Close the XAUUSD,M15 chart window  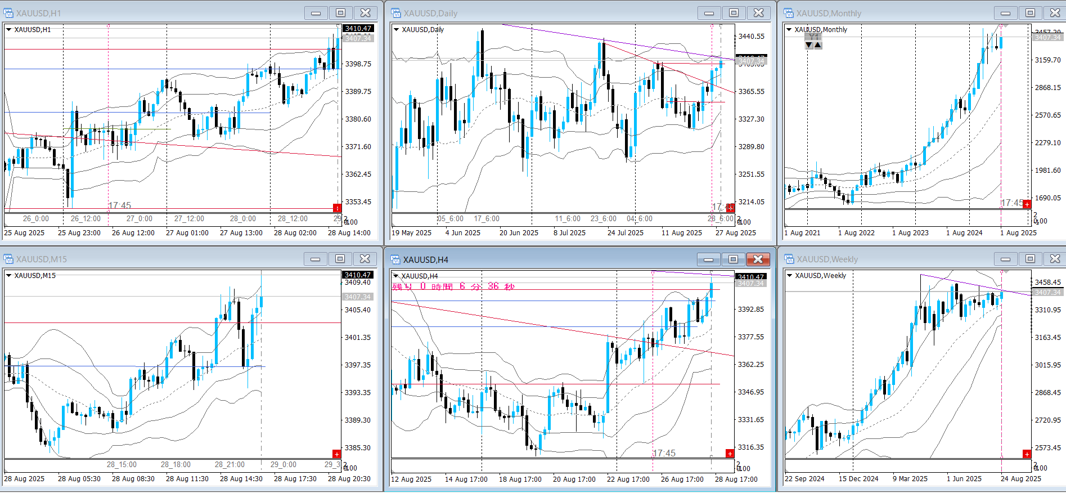[365, 259]
